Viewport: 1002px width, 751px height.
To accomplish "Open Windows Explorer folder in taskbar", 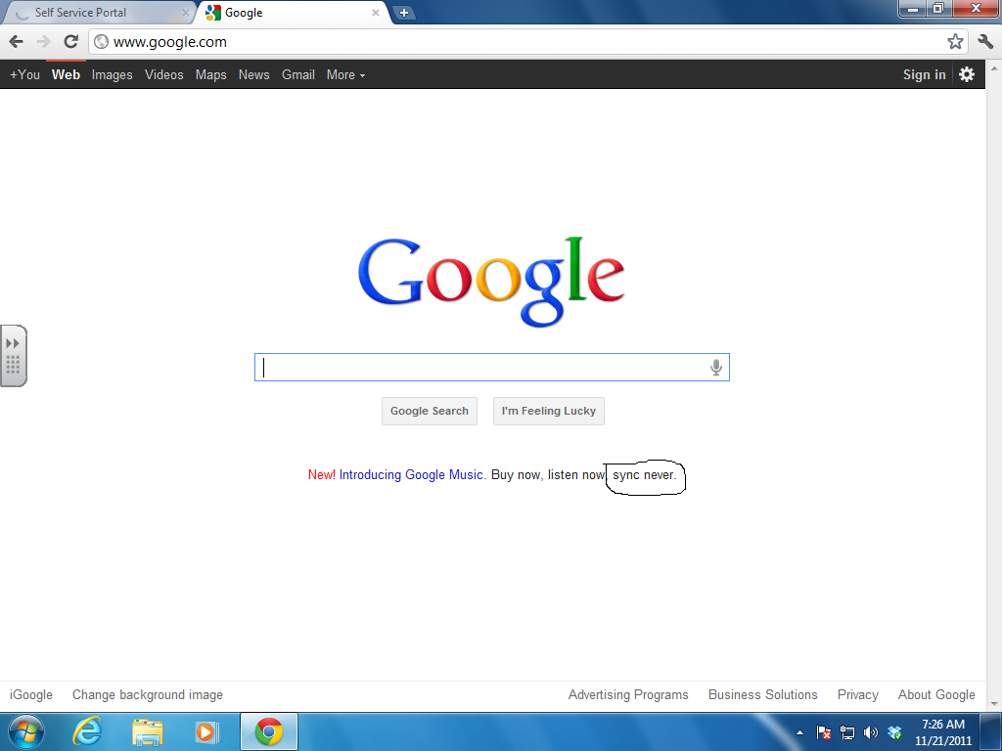I will (x=147, y=731).
